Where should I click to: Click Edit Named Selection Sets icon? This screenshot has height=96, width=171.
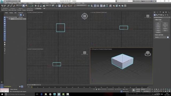(75, 6)
